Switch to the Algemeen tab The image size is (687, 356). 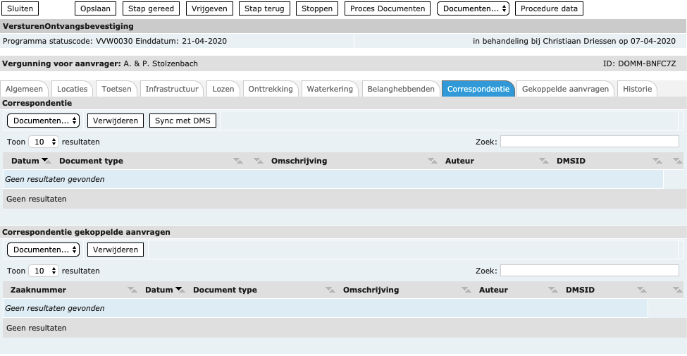click(x=25, y=90)
